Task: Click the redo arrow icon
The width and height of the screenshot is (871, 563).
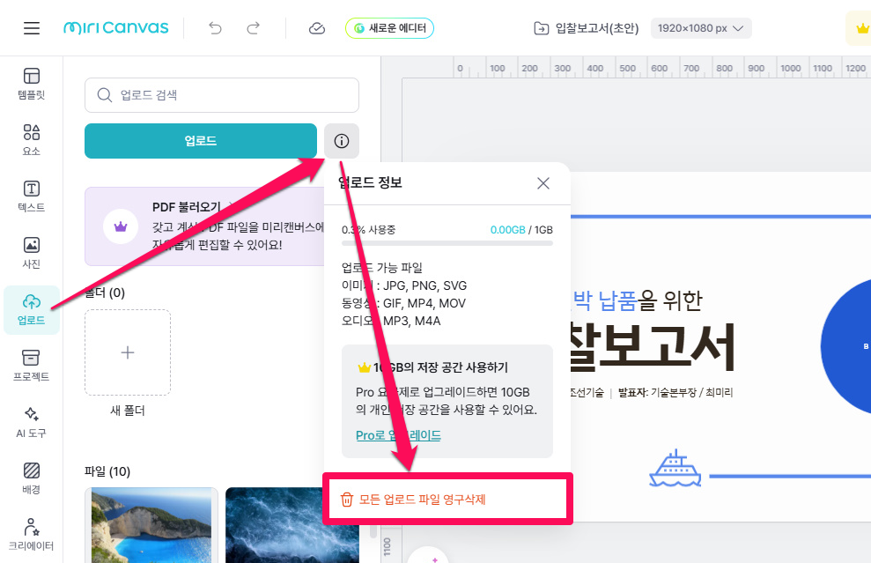Action: (x=254, y=28)
